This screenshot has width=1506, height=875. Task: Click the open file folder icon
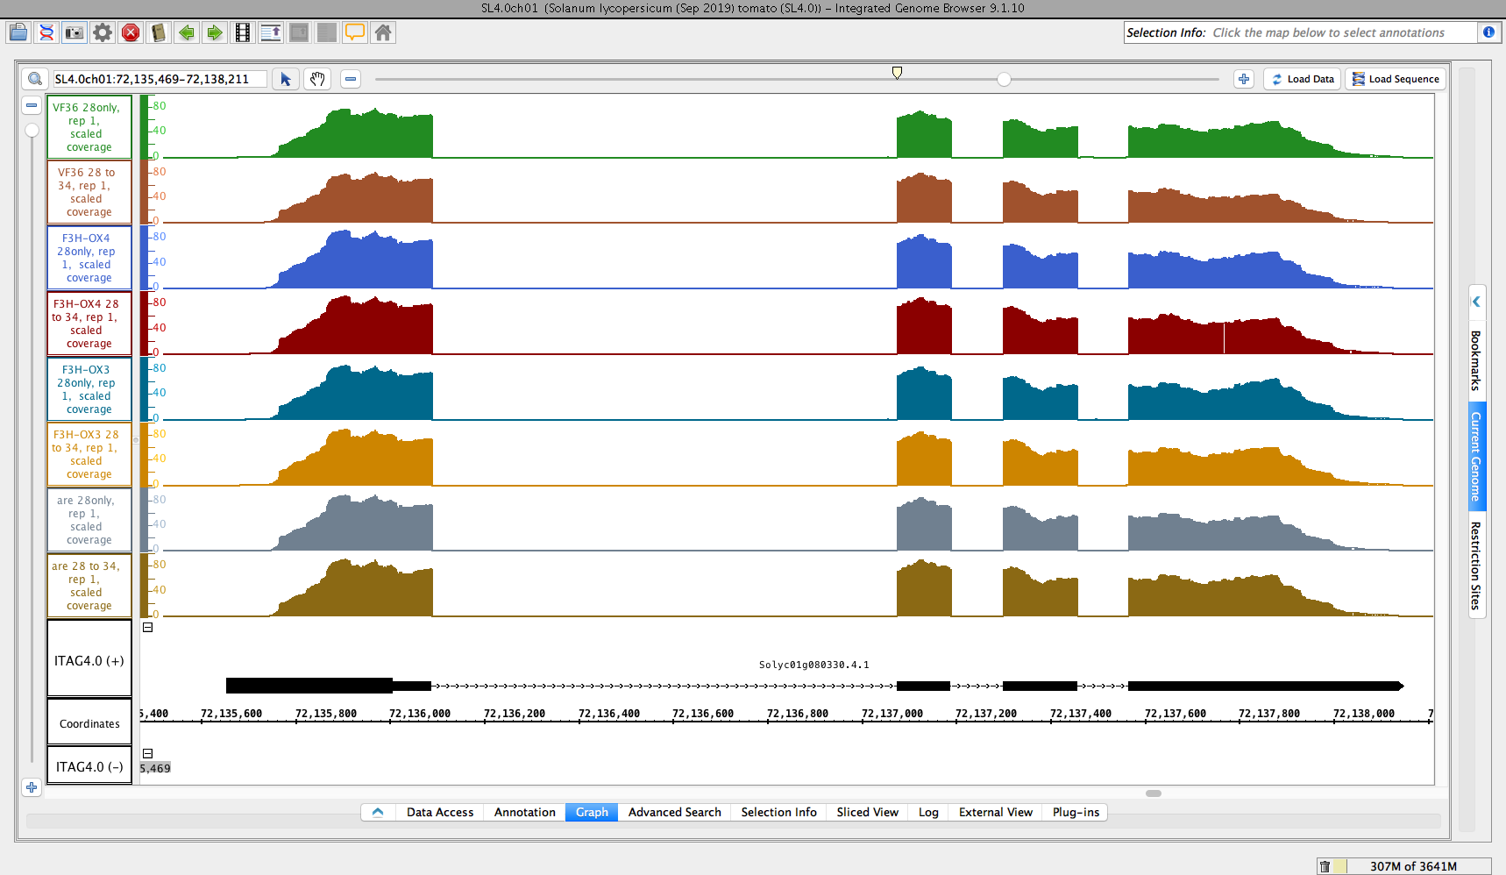[18, 33]
